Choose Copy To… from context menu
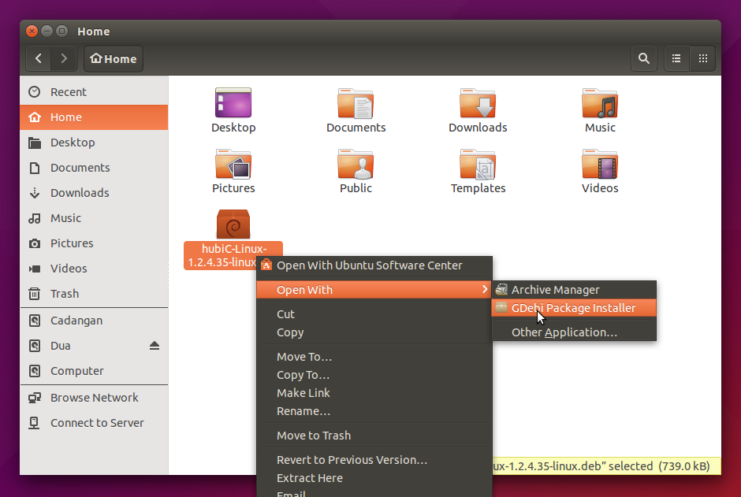Image resolution: width=741 pixels, height=497 pixels. tap(374, 375)
